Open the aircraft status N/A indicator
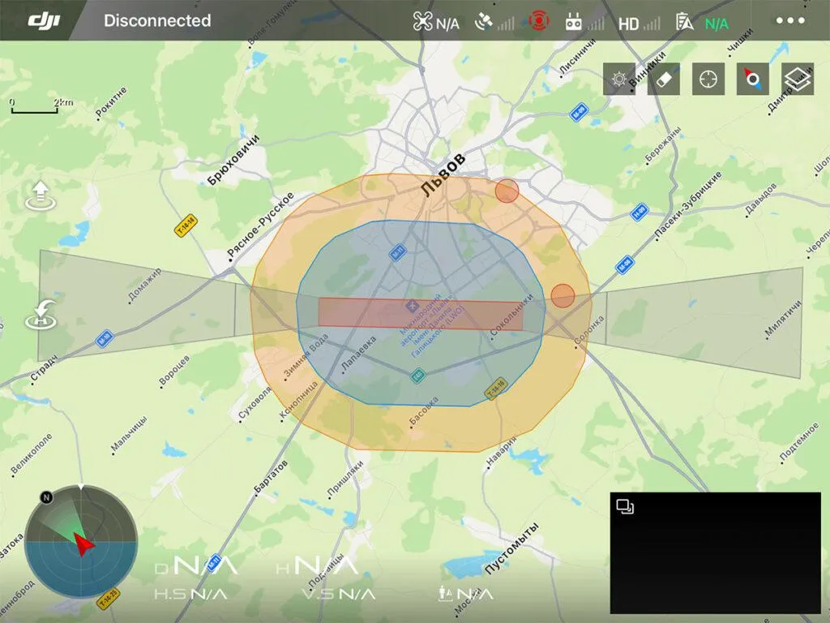The image size is (830, 623). [435, 22]
